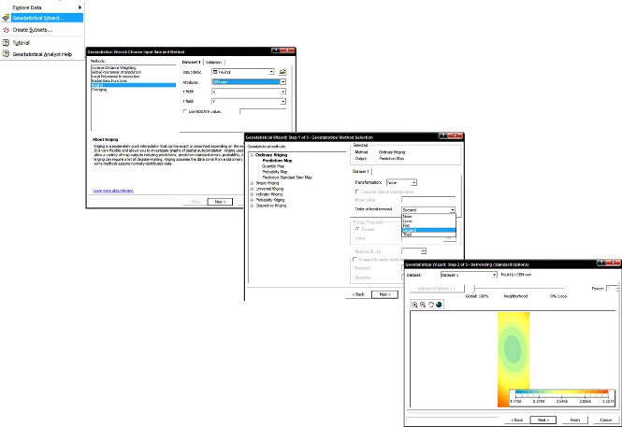This screenshot has height=427, width=622.
Task: Choose Third in trend removal list
Action: (408, 235)
